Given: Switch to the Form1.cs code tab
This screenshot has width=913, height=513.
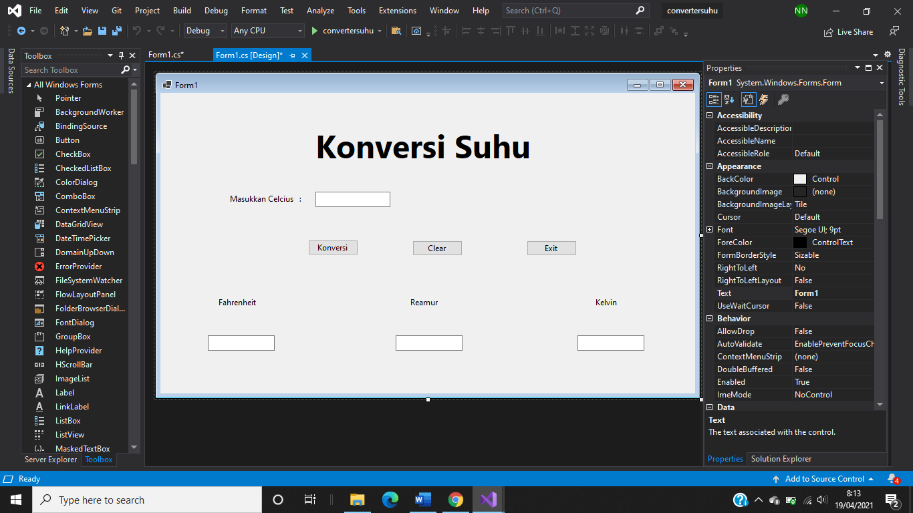Looking at the screenshot, I should [x=166, y=55].
